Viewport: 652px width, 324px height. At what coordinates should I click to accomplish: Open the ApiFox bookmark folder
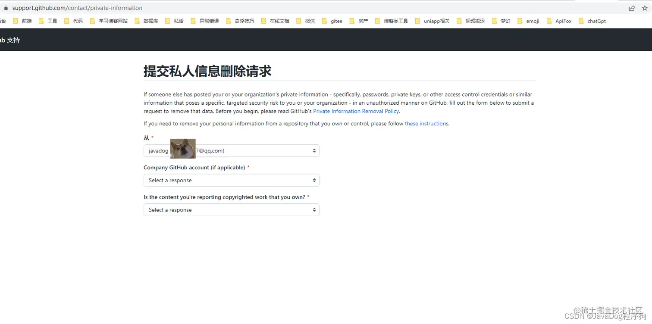(x=559, y=21)
